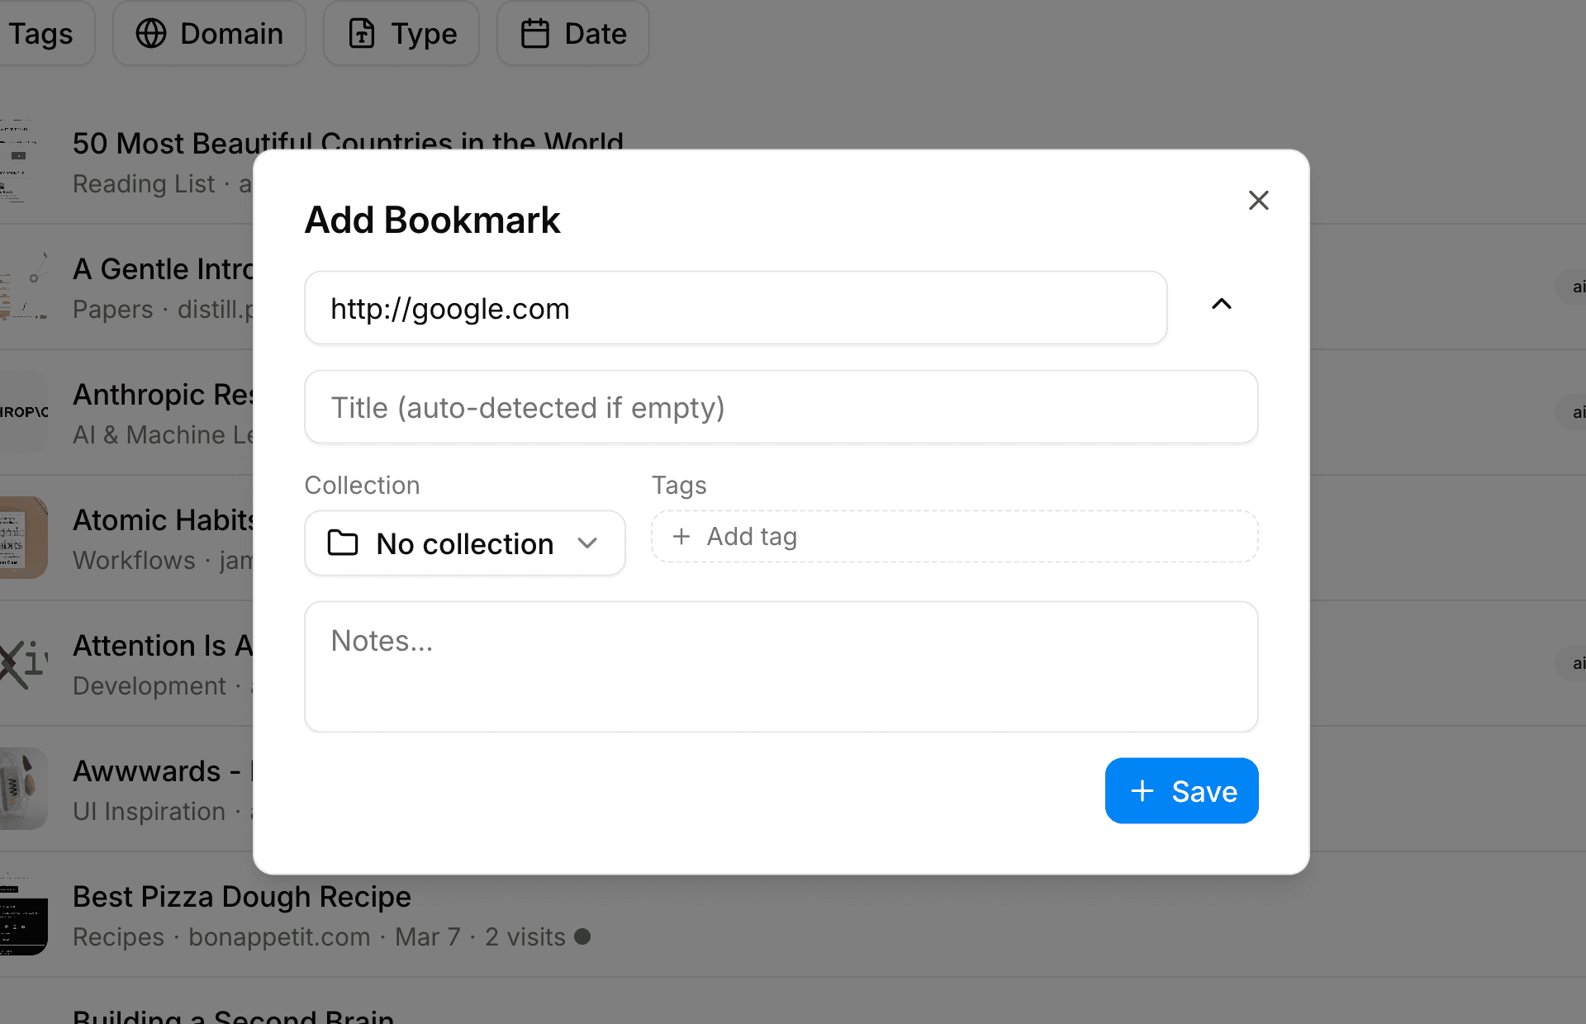Click the Atomic Habits thumbnail
Viewport: 1586px width, 1024px height.
23,538
